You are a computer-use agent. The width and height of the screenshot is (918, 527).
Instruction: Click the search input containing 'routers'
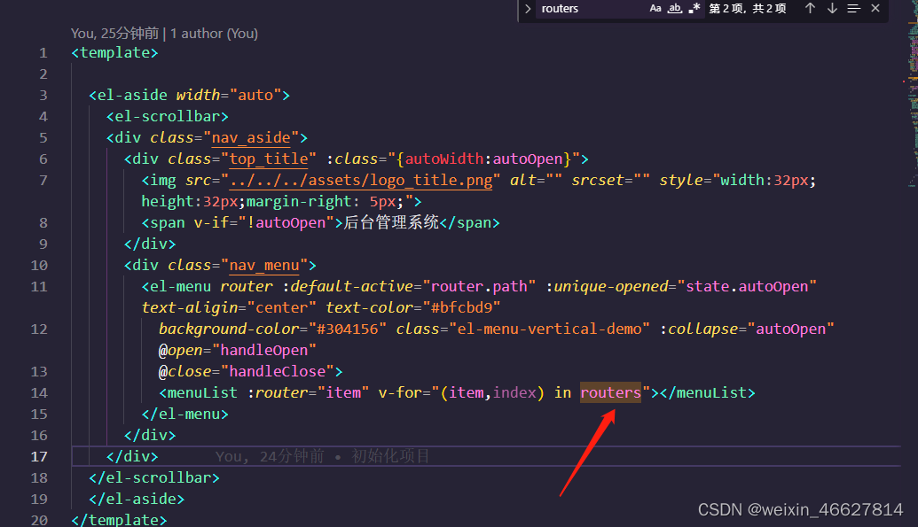click(x=585, y=10)
